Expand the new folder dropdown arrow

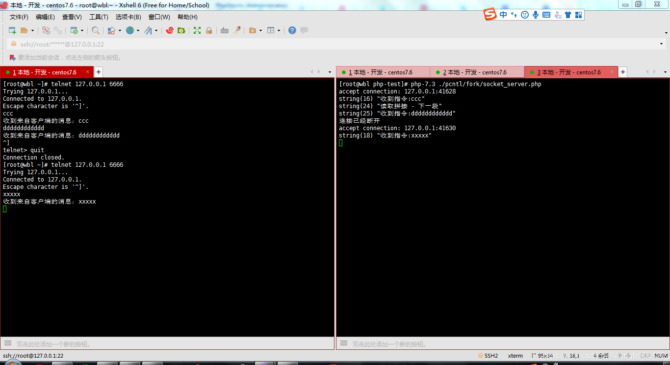[260, 30]
